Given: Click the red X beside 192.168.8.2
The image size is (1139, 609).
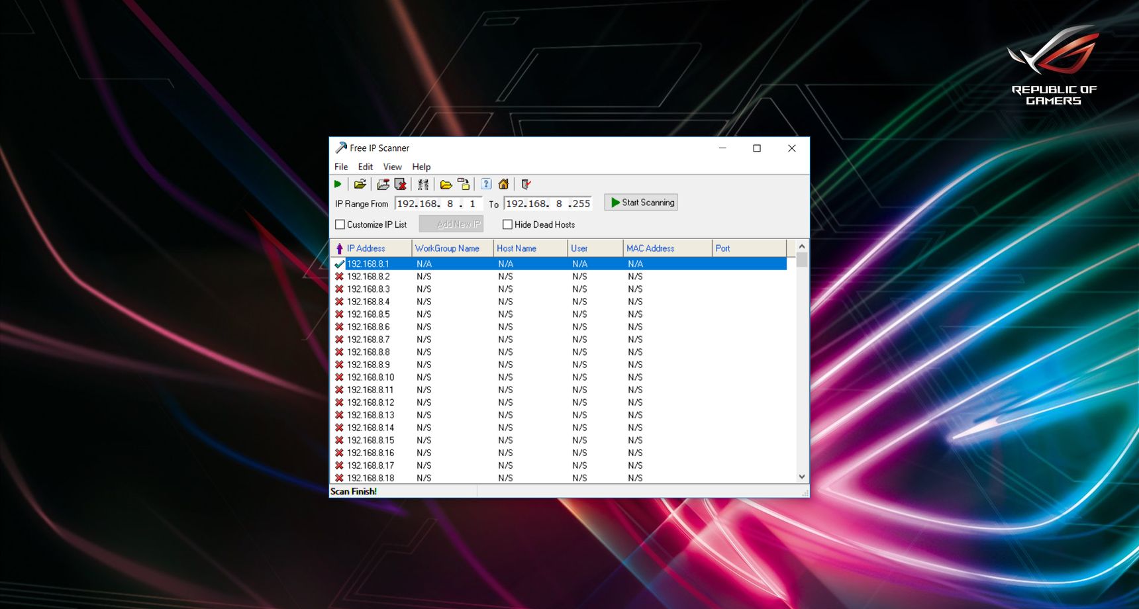Looking at the screenshot, I should tap(339, 276).
